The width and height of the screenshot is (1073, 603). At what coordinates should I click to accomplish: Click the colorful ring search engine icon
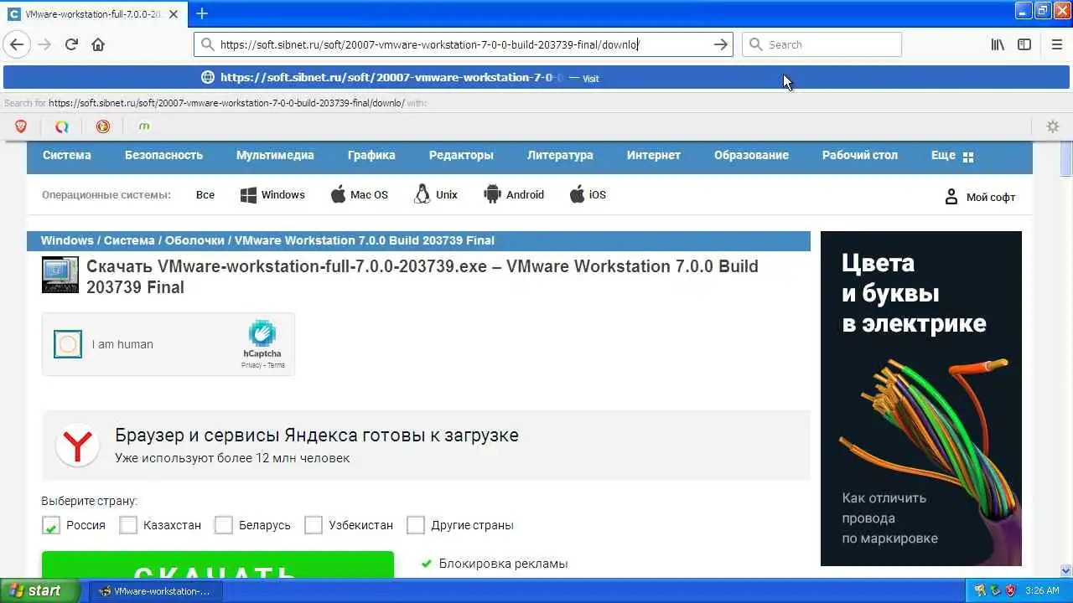pyautogui.click(x=61, y=126)
